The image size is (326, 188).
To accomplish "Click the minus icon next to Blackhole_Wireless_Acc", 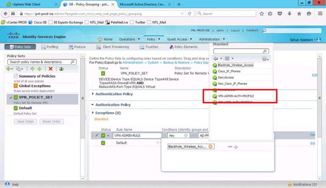I will (x=230, y=146).
